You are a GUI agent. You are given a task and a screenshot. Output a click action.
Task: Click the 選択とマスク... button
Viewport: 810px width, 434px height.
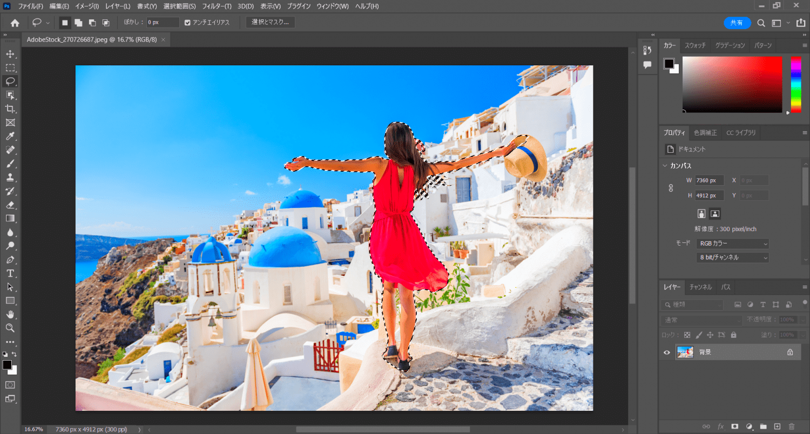pyautogui.click(x=270, y=22)
